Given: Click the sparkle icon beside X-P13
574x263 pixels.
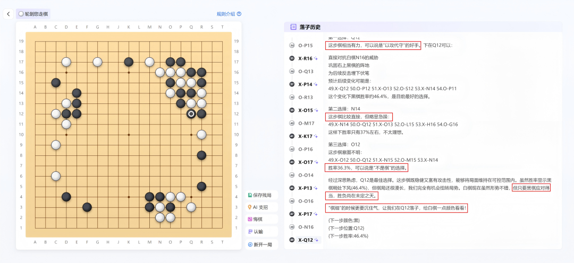Looking at the screenshot, I should 316,188.
